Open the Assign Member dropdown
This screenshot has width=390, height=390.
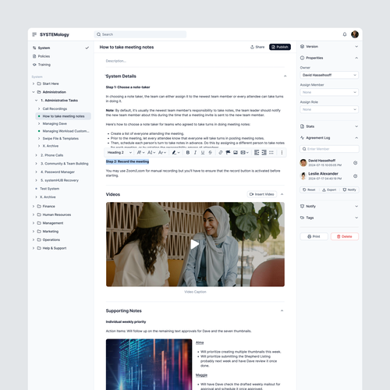(x=329, y=92)
